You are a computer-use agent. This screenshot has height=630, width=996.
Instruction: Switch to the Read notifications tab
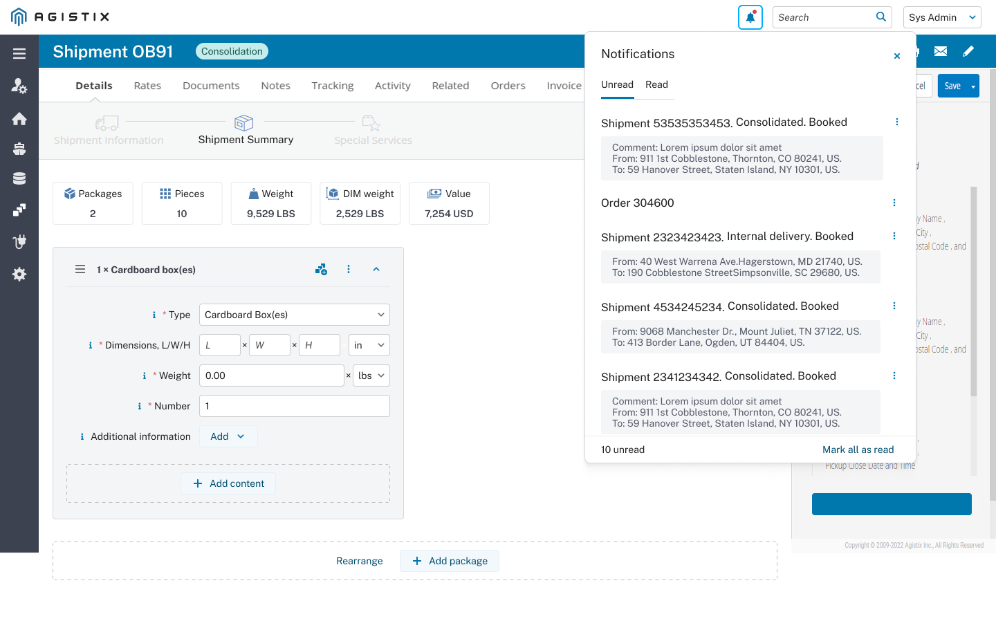656,84
